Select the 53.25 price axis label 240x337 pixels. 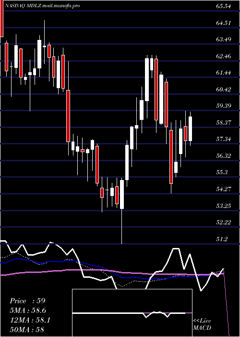(x=224, y=206)
